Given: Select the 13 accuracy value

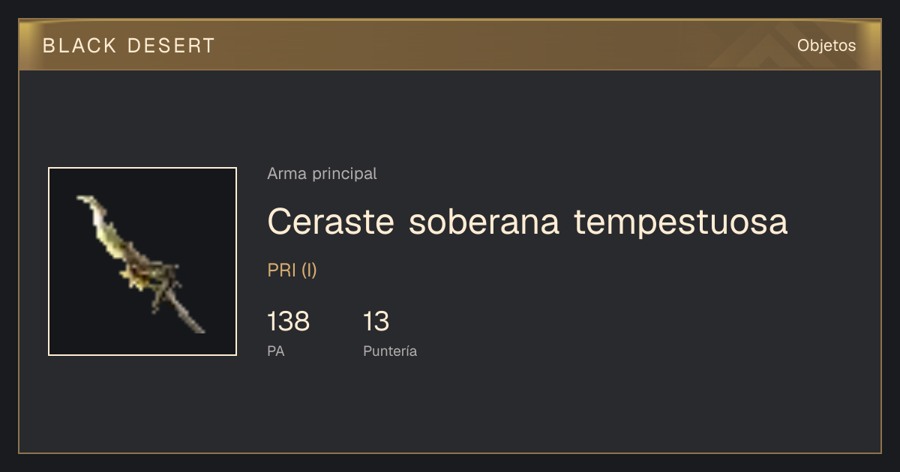Looking at the screenshot, I should [376, 321].
